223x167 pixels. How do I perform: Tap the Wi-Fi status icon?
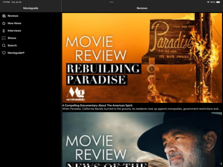coord(208,2)
